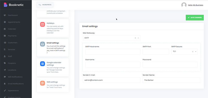This screenshot has width=208, height=98.
Task: Click Hello, My Business link
Action: [196, 5]
